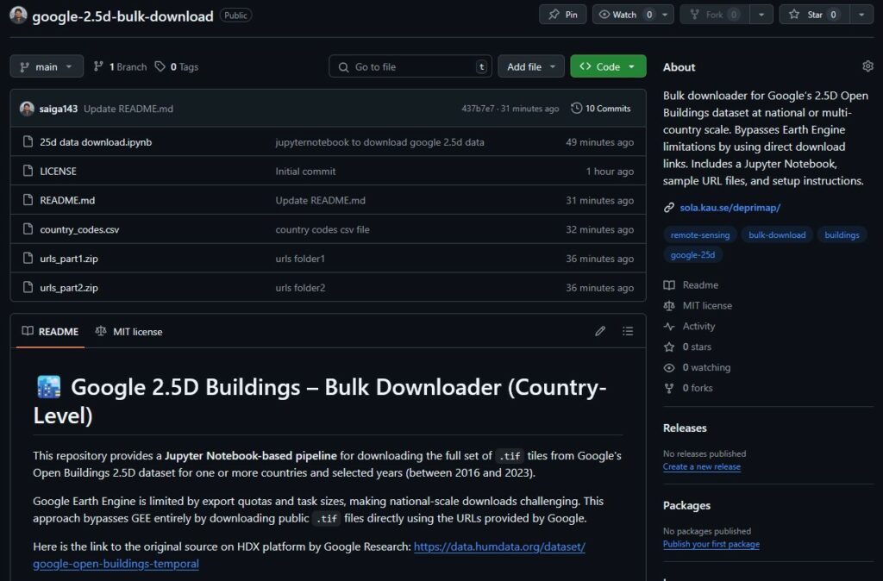883x581 pixels.
Task: Select the buildings topic tag
Action: (842, 234)
